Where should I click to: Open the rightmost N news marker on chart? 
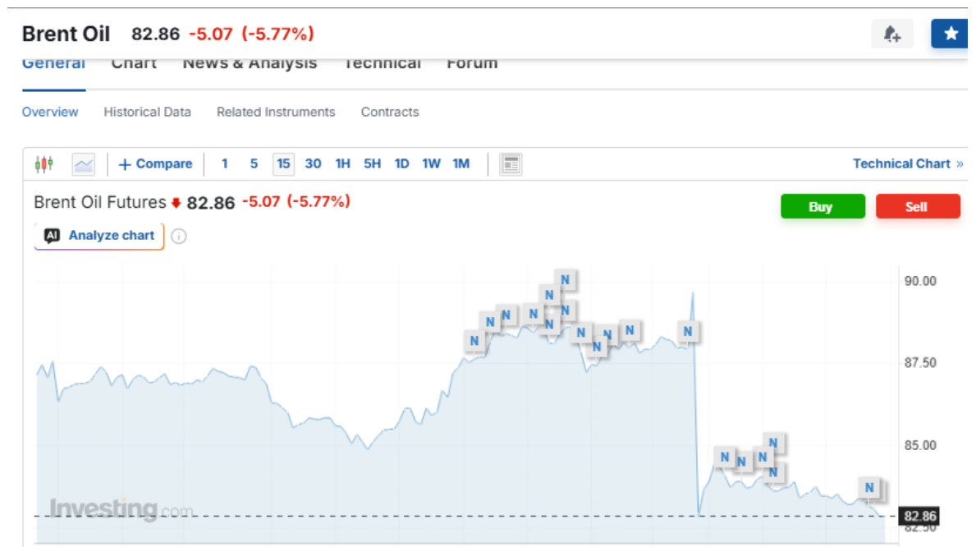point(869,487)
